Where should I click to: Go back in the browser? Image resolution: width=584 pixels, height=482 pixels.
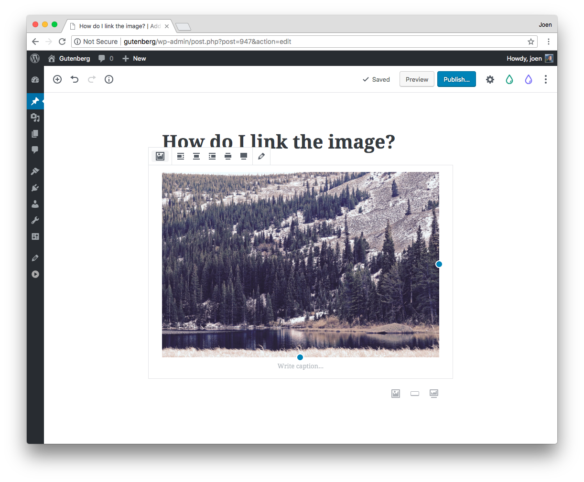point(35,42)
